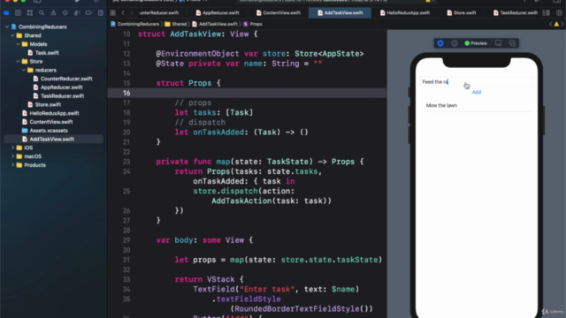Click 'let onTaskAdded' on line 20
The width and height of the screenshot is (566, 318).
click(209, 132)
